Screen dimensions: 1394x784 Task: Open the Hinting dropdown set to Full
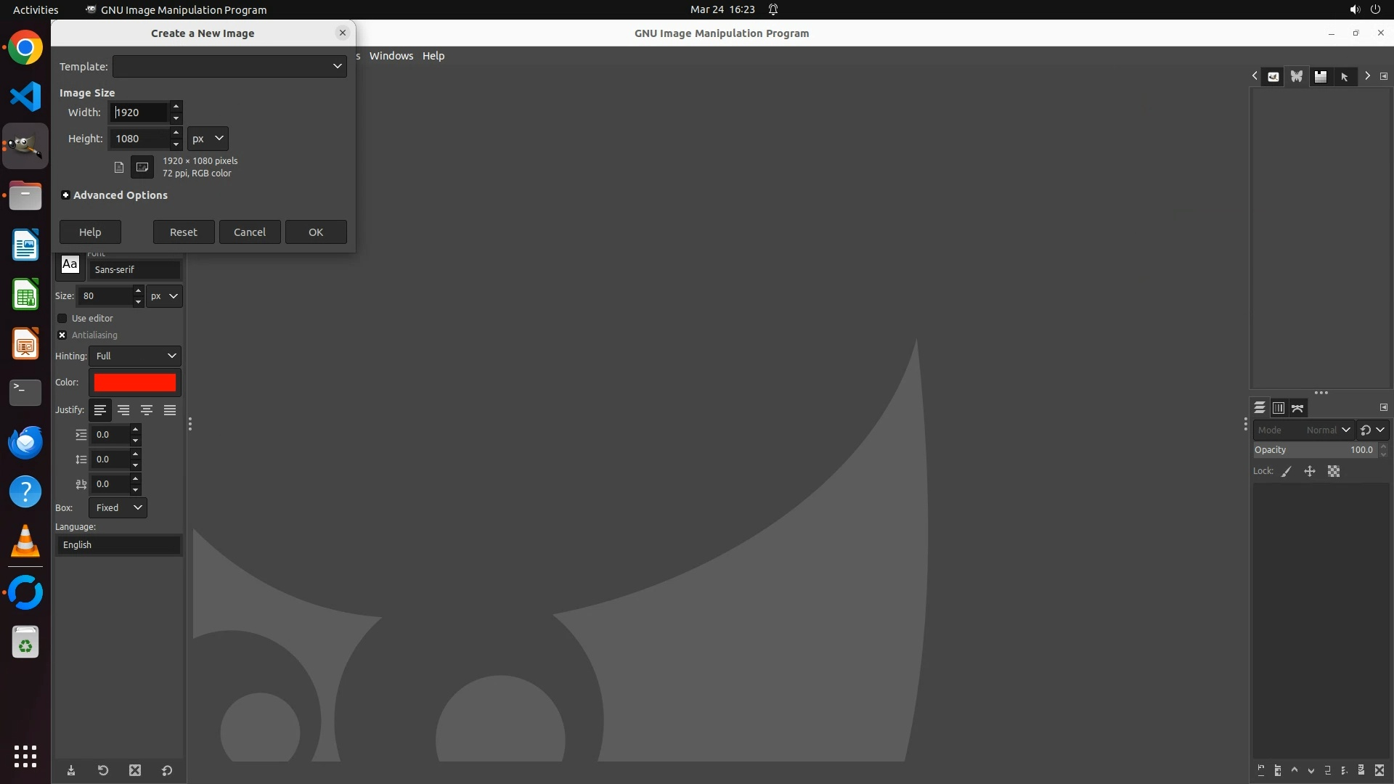[135, 356]
